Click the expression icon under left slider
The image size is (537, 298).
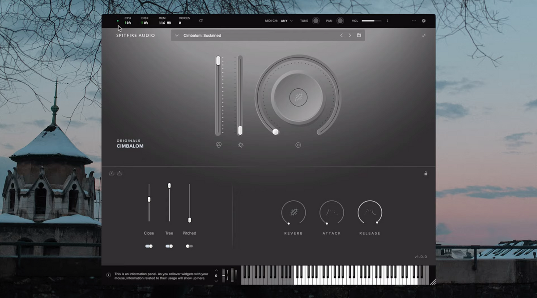coord(218,145)
